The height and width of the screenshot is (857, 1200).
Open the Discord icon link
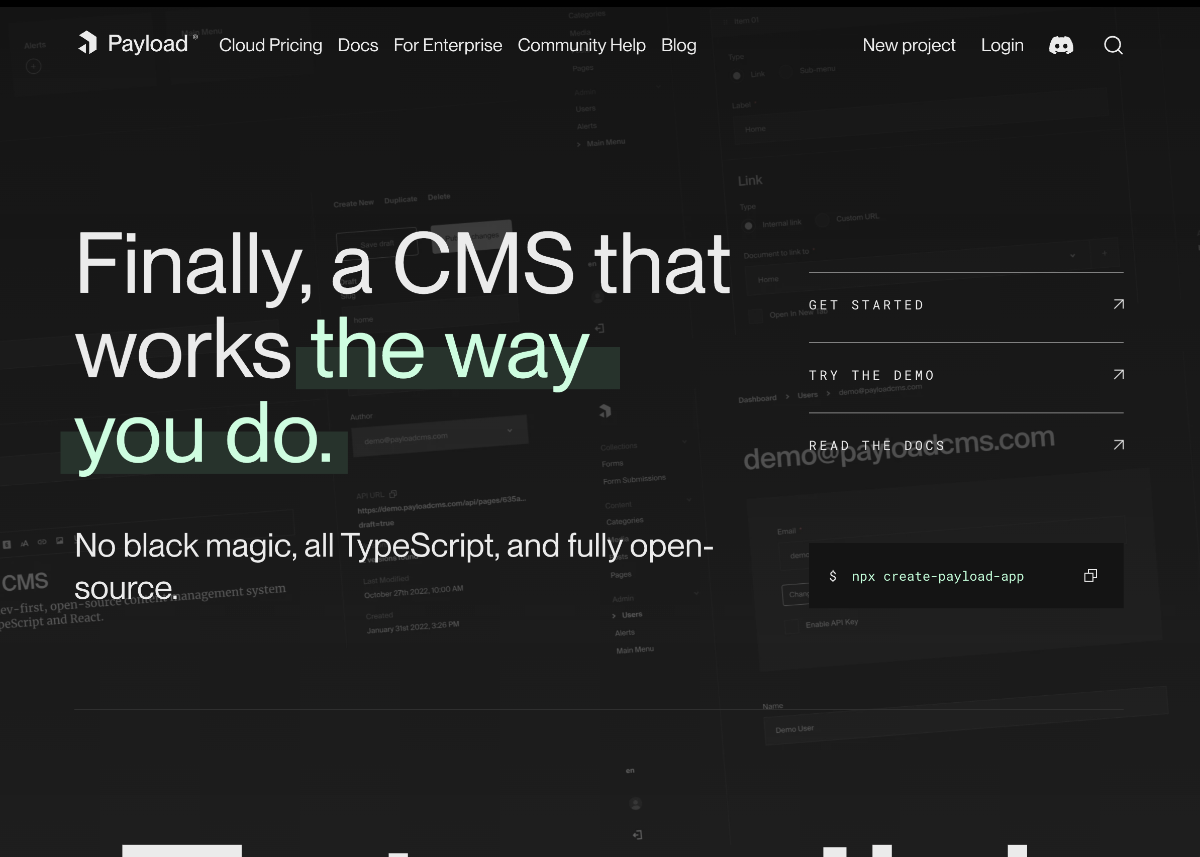[1061, 45]
